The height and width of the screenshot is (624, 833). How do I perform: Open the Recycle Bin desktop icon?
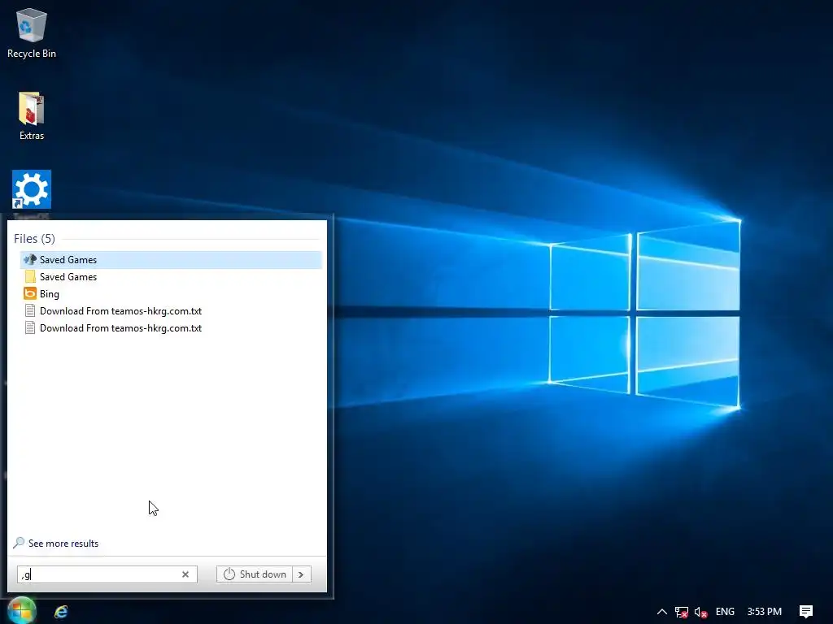pyautogui.click(x=32, y=32)
